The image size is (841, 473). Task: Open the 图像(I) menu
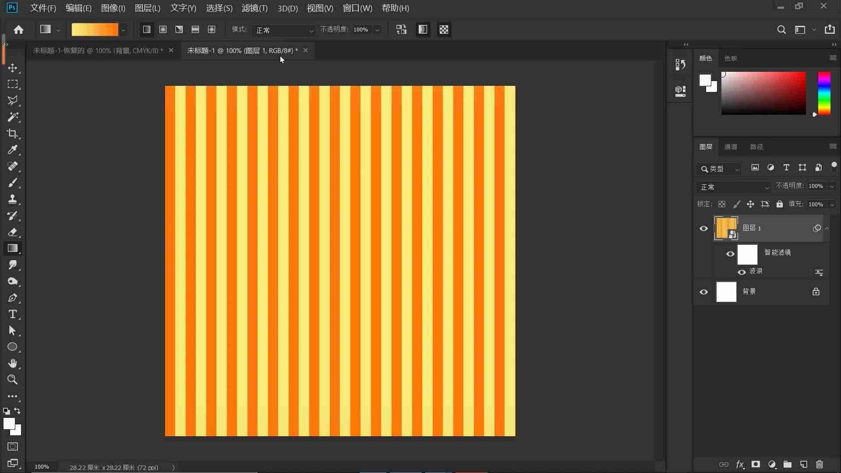point(113,8)
